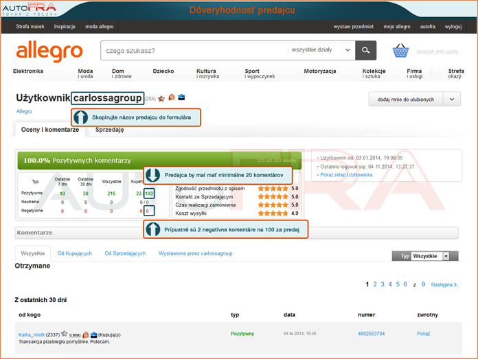The height and width of the screenshot is (359, 478).
Task: Click 'wystaw przedmiot' in top bar
Action: (x=354, y=27)
